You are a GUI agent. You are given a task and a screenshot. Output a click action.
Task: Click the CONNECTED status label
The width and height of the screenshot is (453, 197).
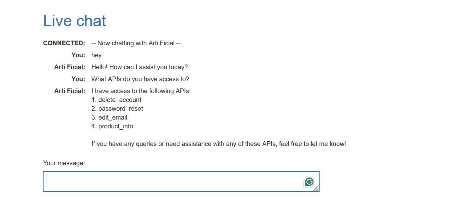(64, 43)
